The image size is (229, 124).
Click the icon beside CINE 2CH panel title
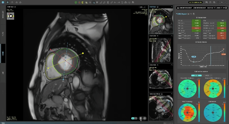pyautogui.click(x=157, y=36)
